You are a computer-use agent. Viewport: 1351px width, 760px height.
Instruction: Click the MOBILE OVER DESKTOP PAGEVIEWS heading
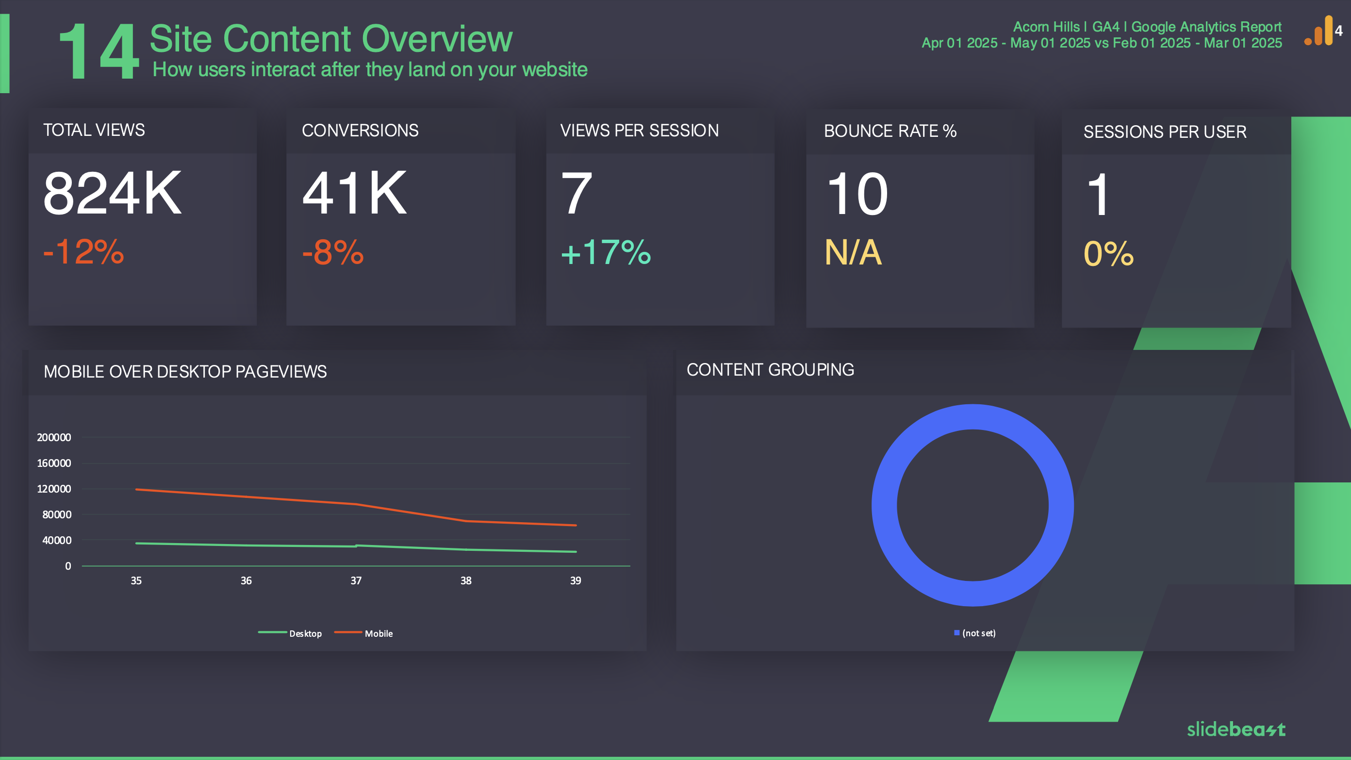185,372
